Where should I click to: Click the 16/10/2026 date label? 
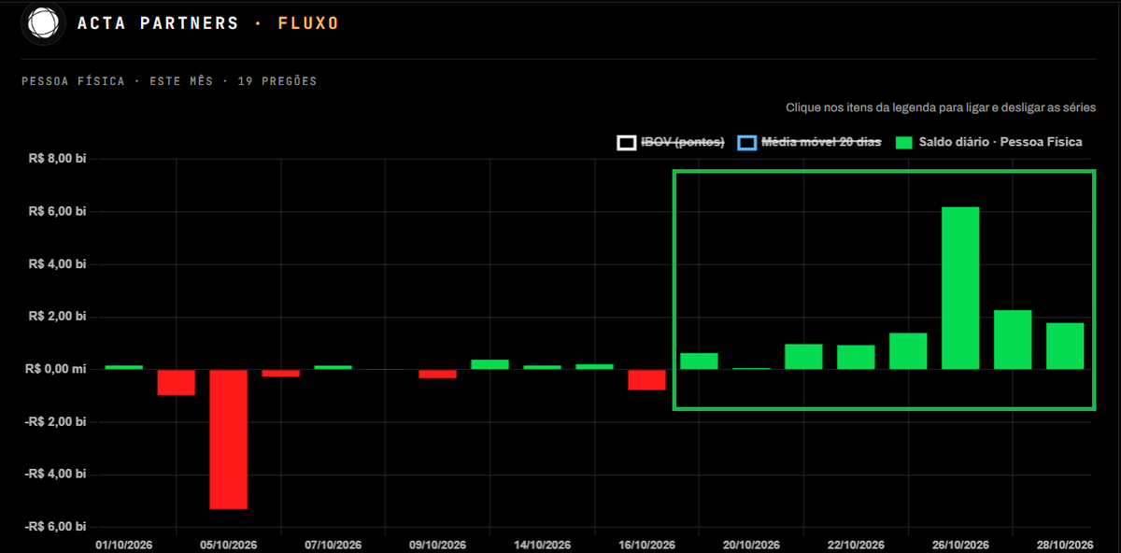coord(647,545)
